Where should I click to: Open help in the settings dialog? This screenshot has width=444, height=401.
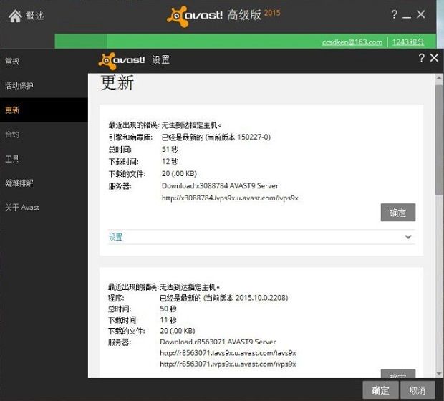[x=422, y=58]
